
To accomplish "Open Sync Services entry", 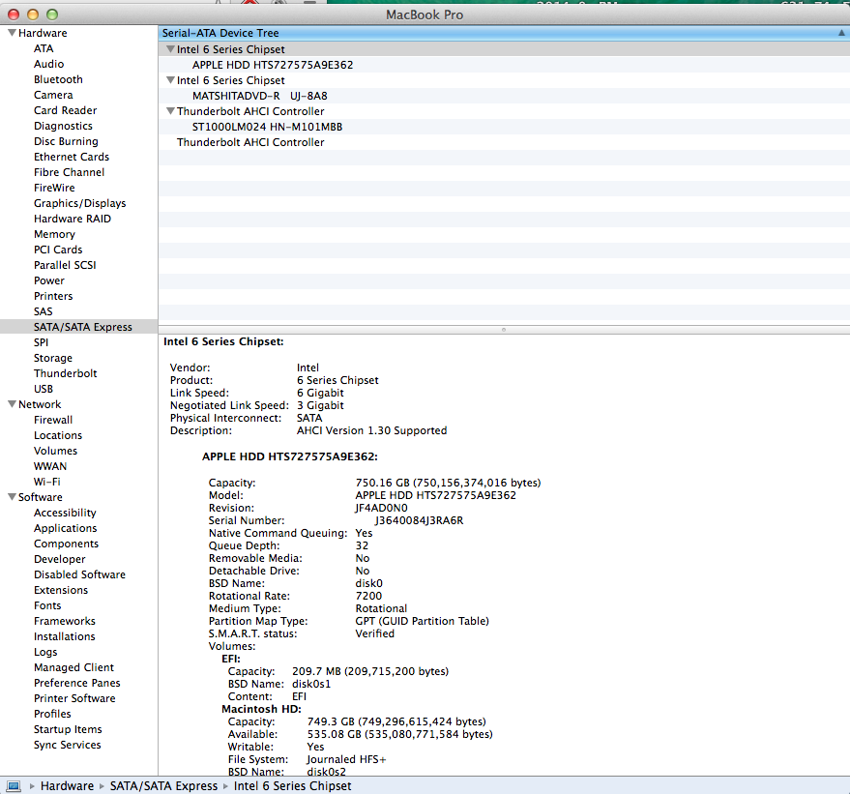I will point(68,745).
